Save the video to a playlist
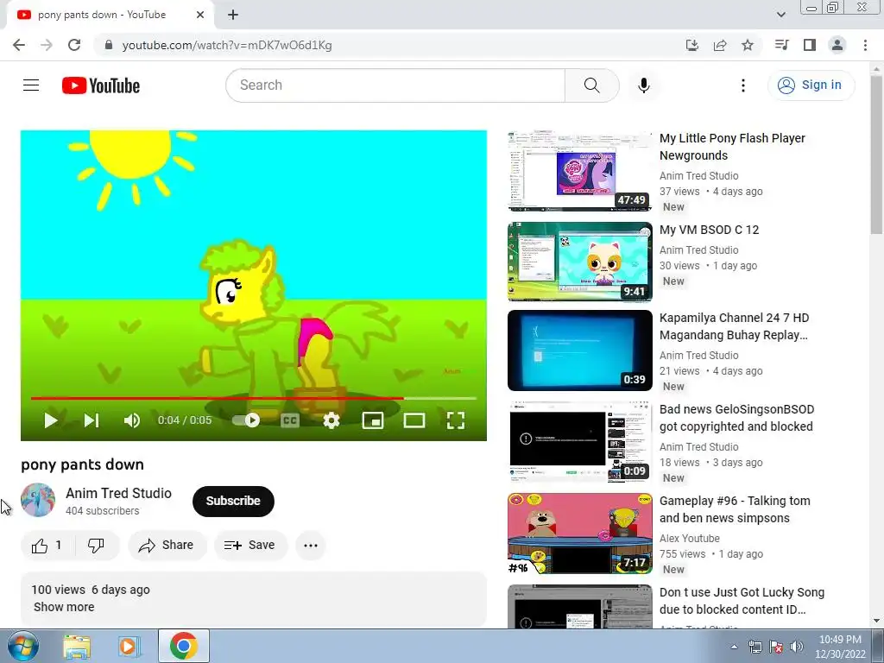This screenshot has height=663, width=884. pyautogui.click(x=250, y=546)
